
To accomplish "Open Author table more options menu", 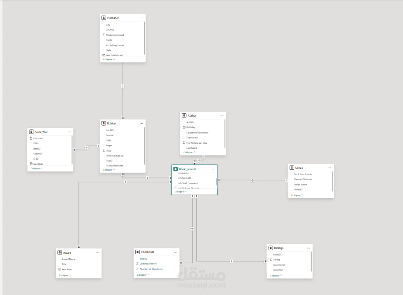I will tap(222, 115).
